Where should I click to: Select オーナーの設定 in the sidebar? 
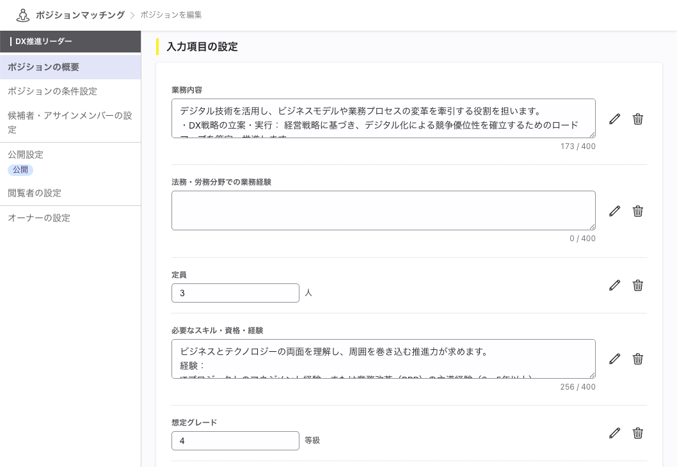(39, 218)
